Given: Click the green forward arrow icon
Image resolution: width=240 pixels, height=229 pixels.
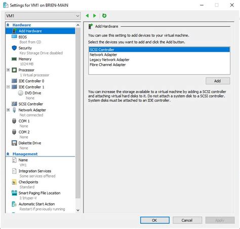Looking at the screenshot, I should (95, 16).
